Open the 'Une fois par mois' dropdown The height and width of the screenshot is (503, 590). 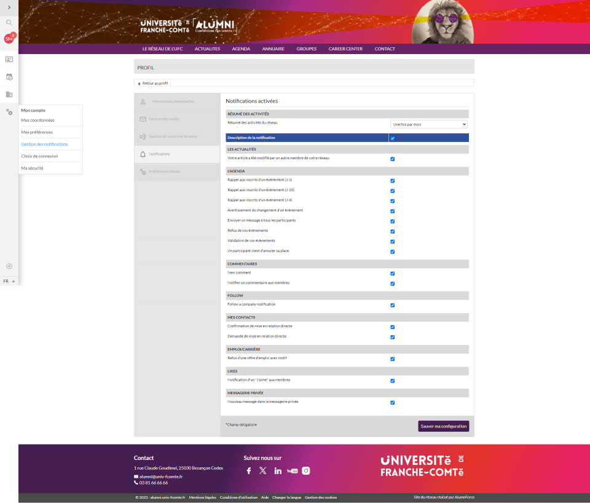click(x=428, y=124)
